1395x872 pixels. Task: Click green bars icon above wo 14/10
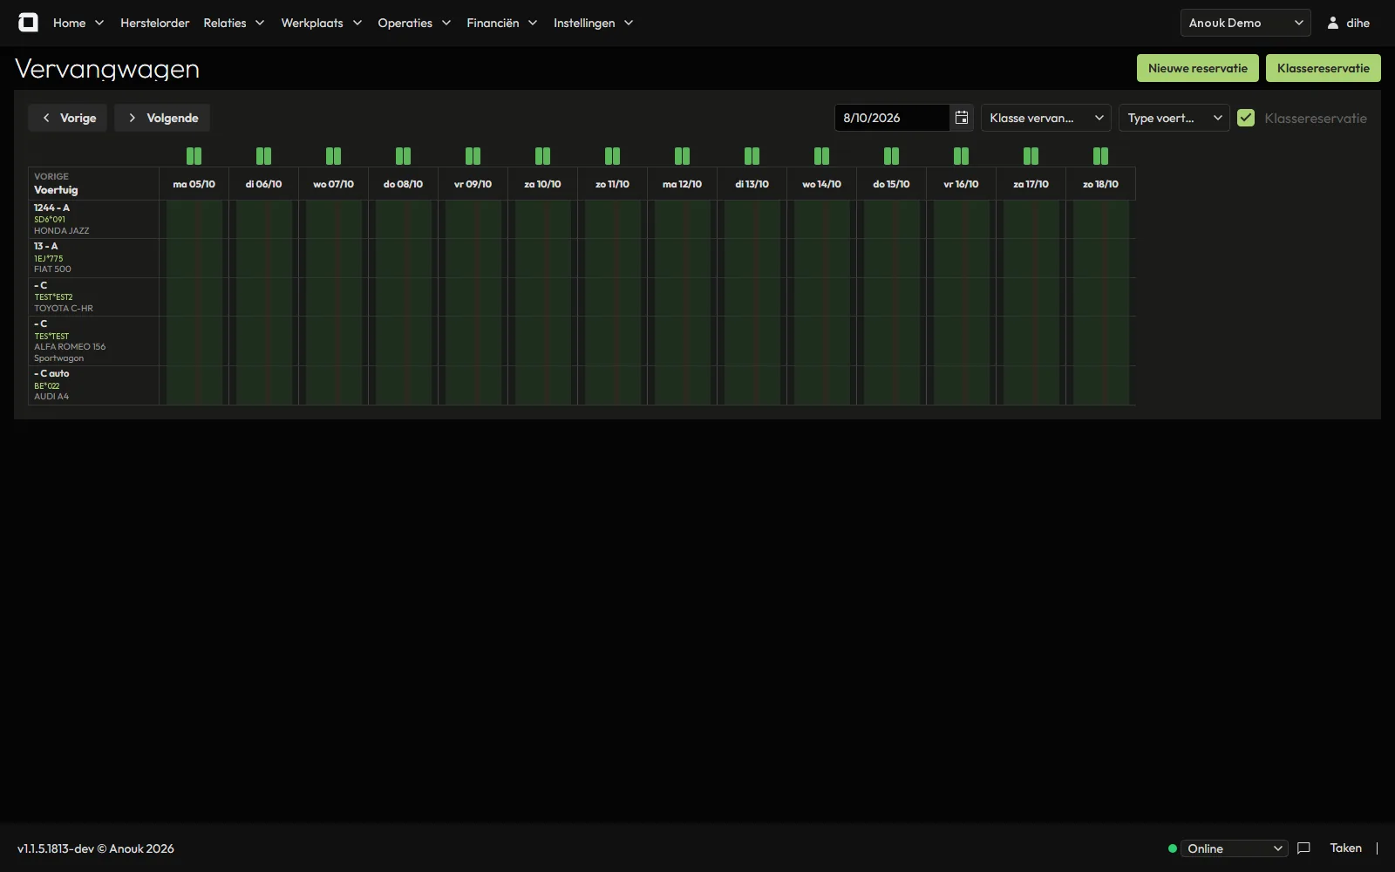(821, 156)
